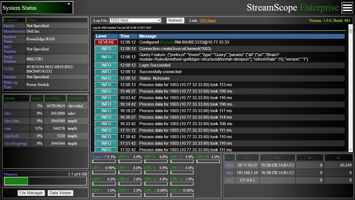Click the INFO badge for Login Succeeded
Screen dimensions: 355x200
coord(106,65)
